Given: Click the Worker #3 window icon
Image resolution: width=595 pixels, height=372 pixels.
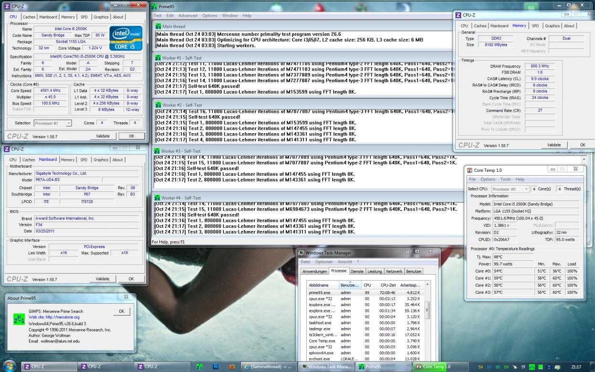Looking at the screenshot, I should point(158,151).
